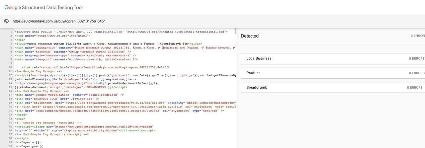The width and height of the screenshot is (425, 148).
Task: Click the SHORTCUT ICON favicon link line
Action: click(x=57, y=99)
